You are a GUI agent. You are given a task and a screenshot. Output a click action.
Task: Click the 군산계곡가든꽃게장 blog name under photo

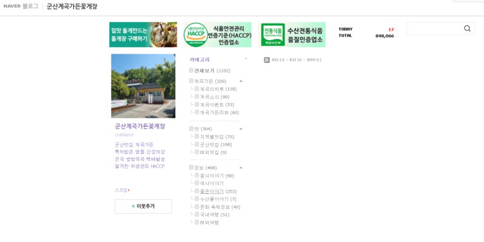(140, 126)
